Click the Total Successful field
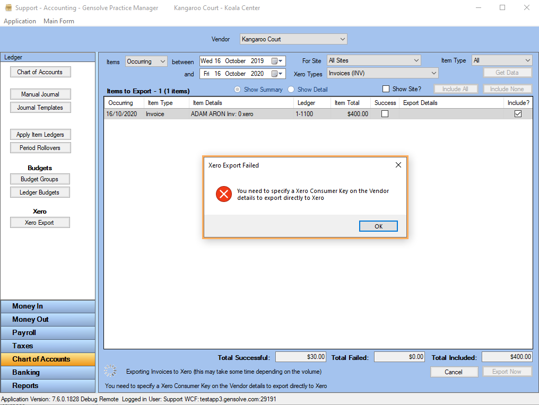The height and width of the screenshot is (405, 539). [301, 357]
